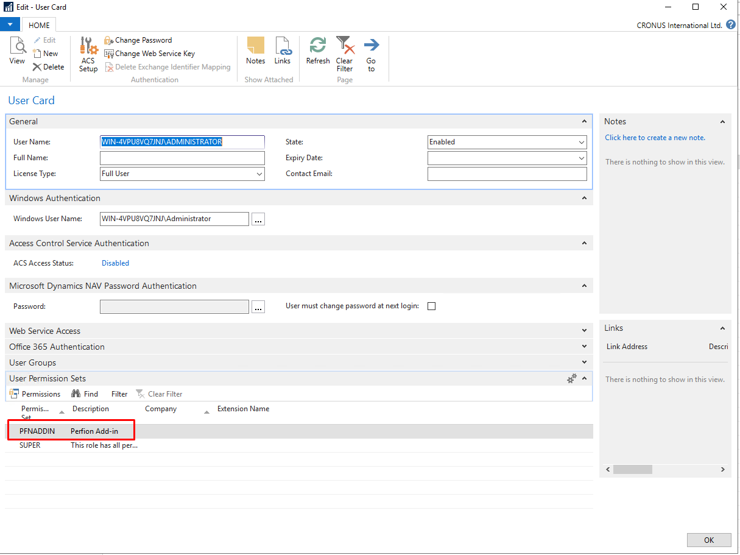Viewport: 740px width, 555px height.
Task: Expand the Office 365 Authentication section
Action: pyautogui.click(x=585, y=347)
